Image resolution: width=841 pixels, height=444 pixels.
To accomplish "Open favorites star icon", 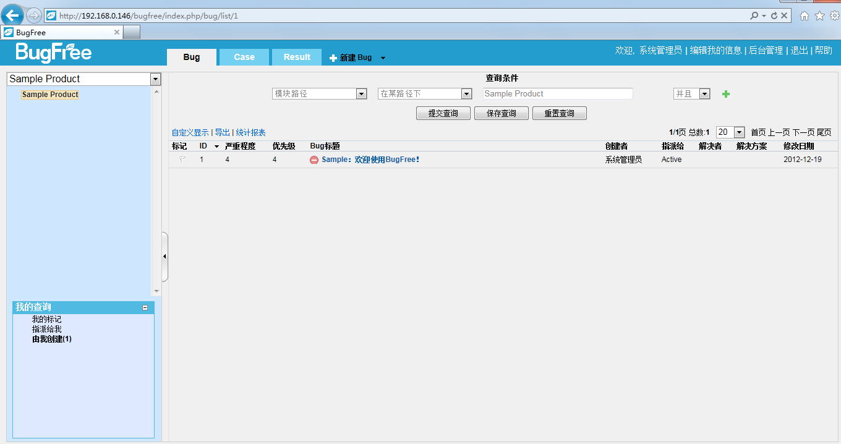I will click(x=820, y=15).
